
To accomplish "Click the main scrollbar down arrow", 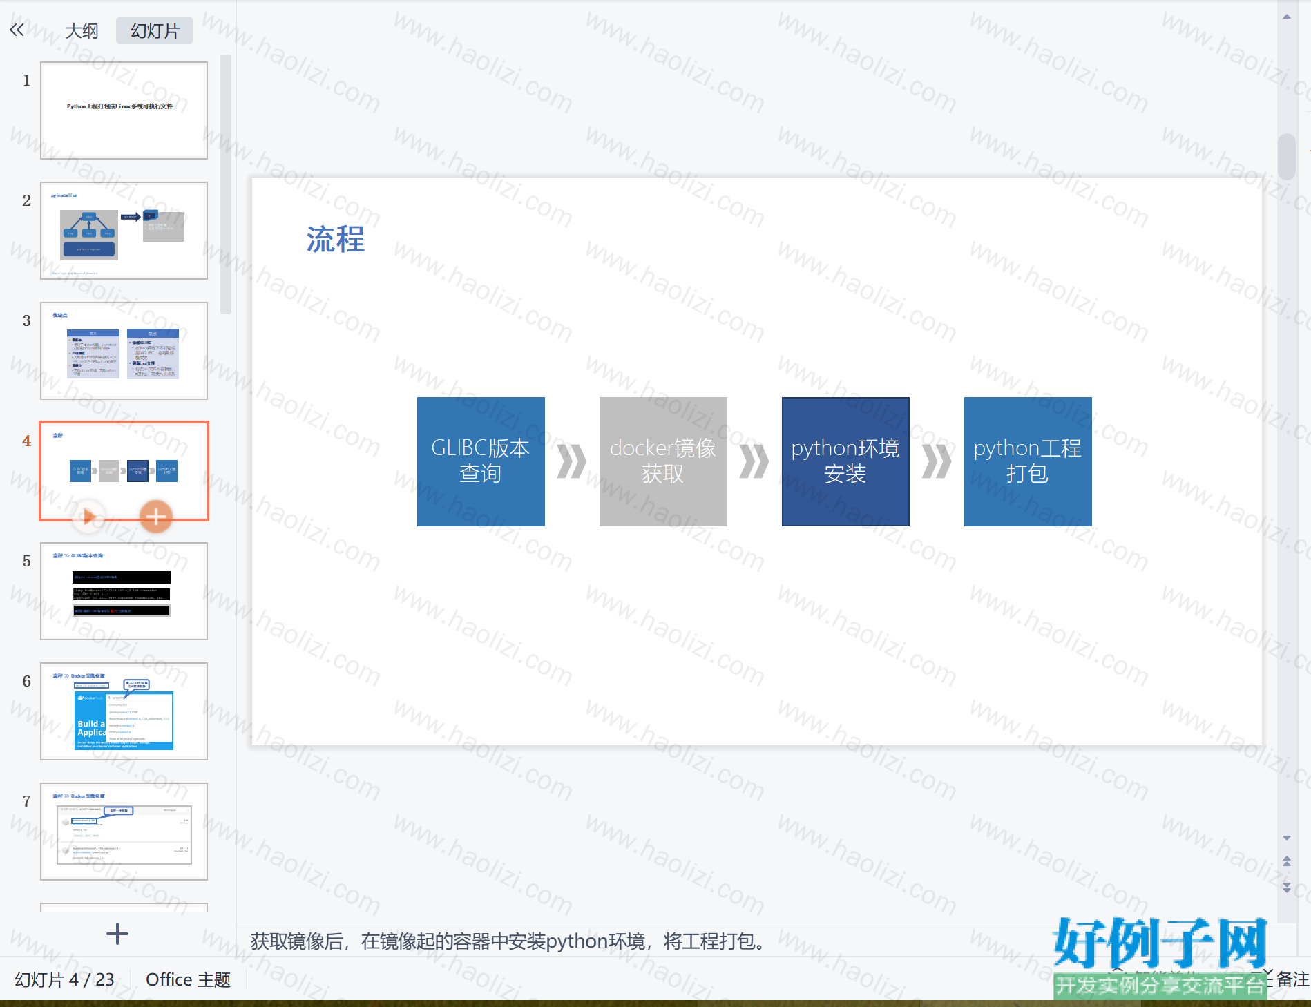I will click(x=1287, y=838).
